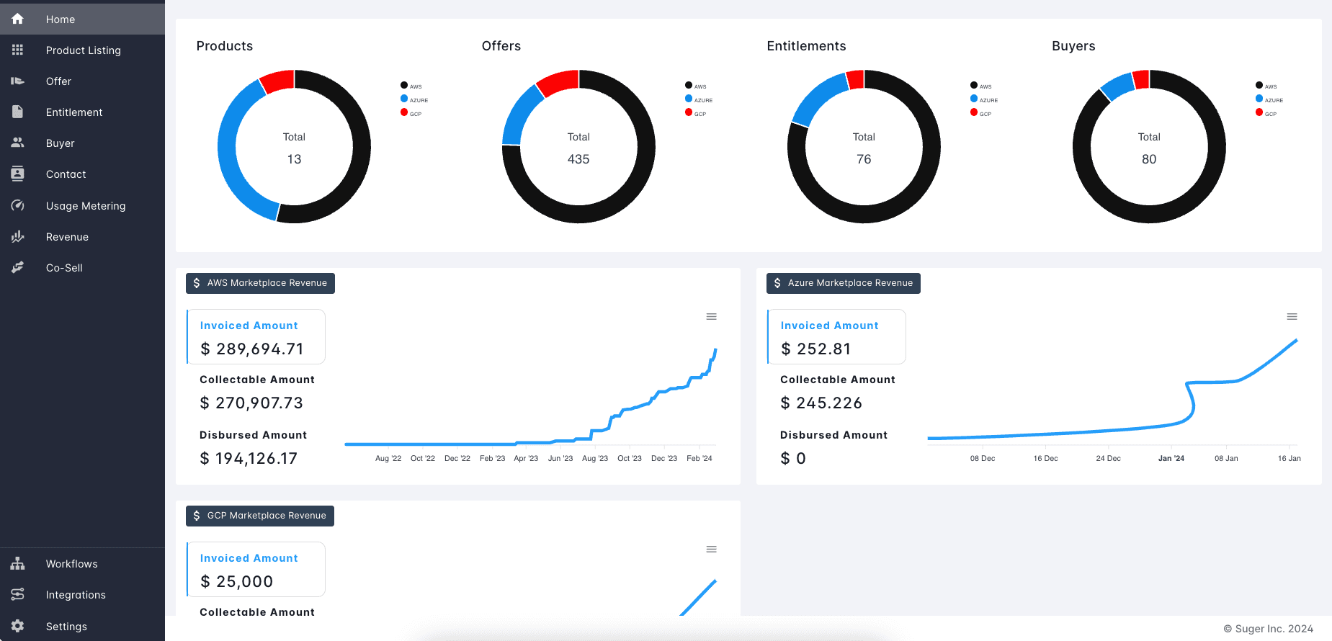The height and width of the screenshot is (641, 1332).
Task: Open the AWS revenue chart hamburger menu
Action: point(711,316)
